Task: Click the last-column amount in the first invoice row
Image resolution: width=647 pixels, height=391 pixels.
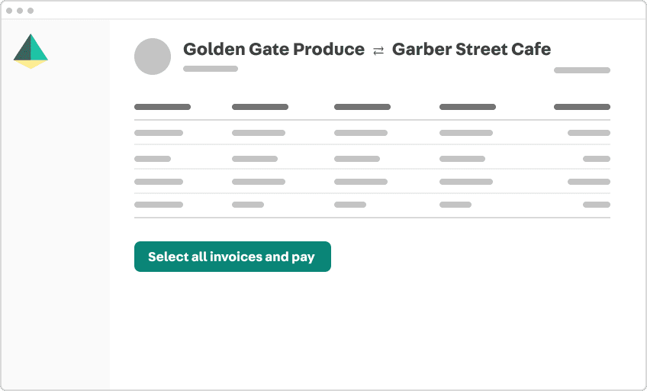Action: 589,133
